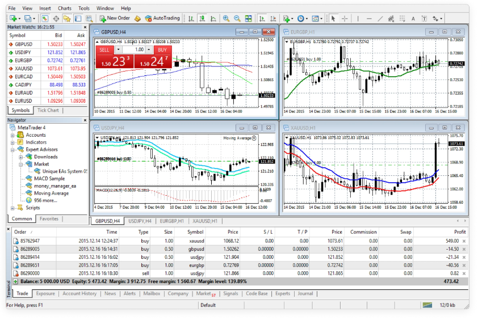Open the Profiles toolbar icon
This screenshot has height=320, width=478.
click(x=27, y=19)
